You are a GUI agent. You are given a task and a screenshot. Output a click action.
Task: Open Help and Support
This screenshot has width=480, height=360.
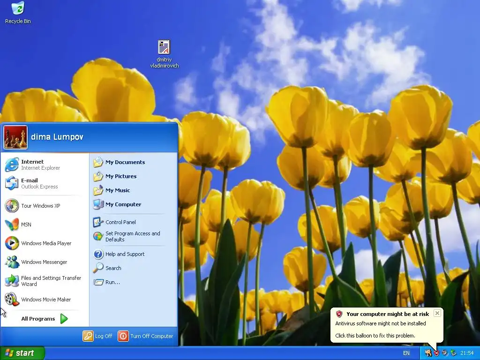133,254
